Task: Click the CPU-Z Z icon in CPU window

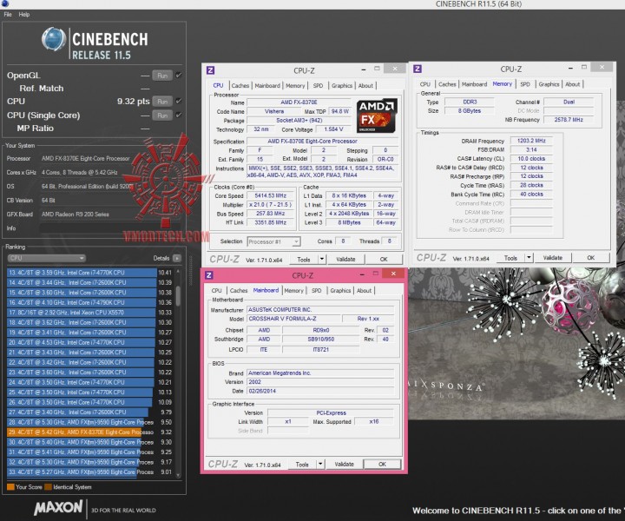Action: (210, 70)
